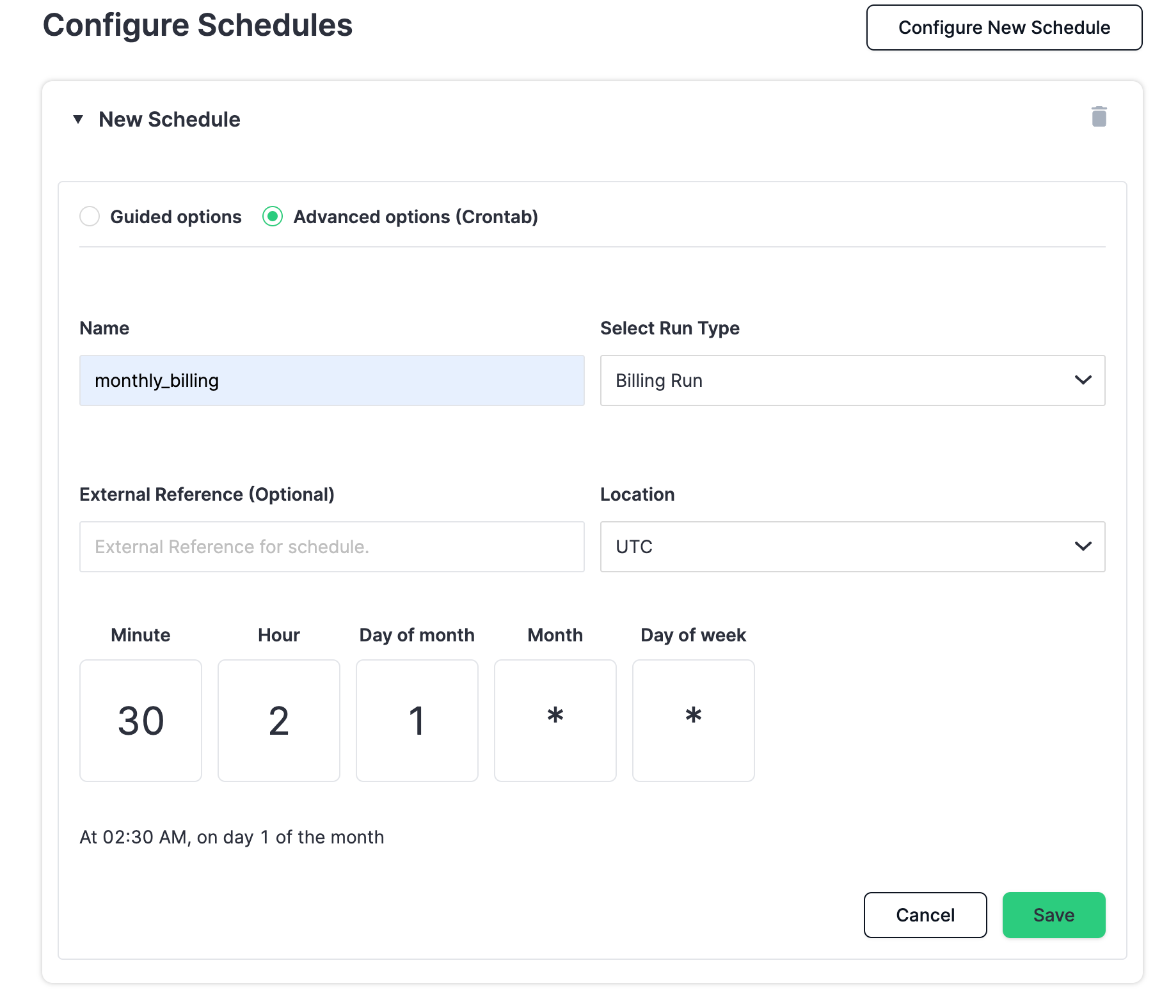This screenshot has width=1162, height=995.
Task: Select the Advanced options (Crontab) radio button
Action: 273,217
